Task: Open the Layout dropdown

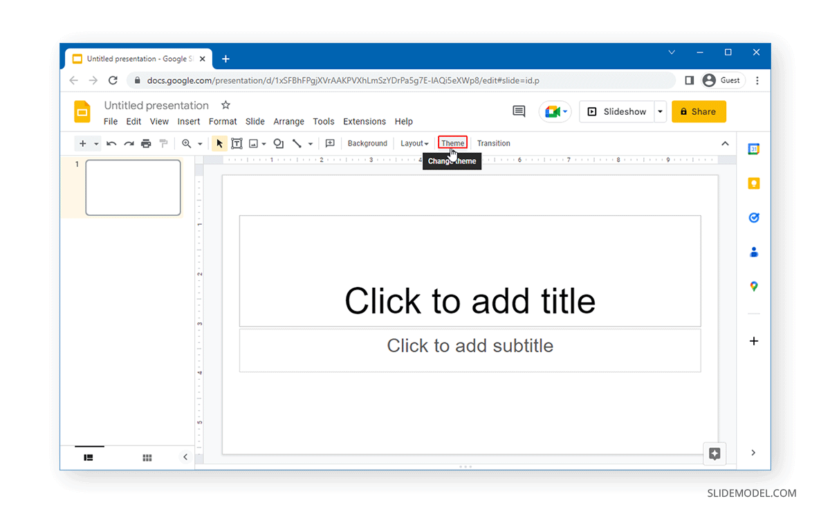Action: point(414,143)
